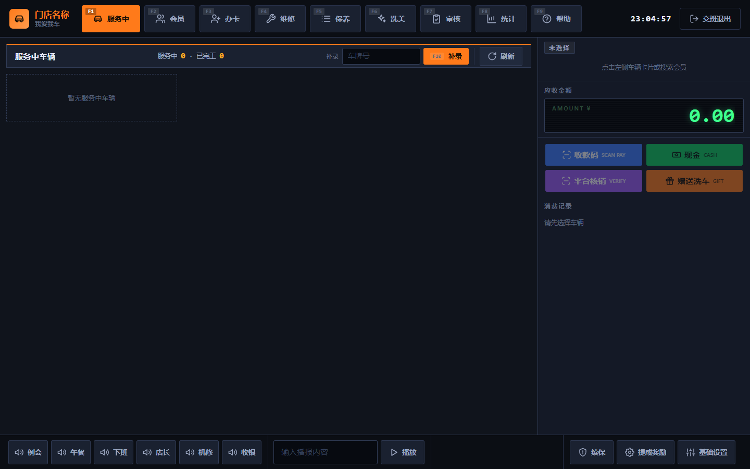This screenshot has height=469, width=750.
Task: Open the 办卡 tab
Action: coord(225,19)
